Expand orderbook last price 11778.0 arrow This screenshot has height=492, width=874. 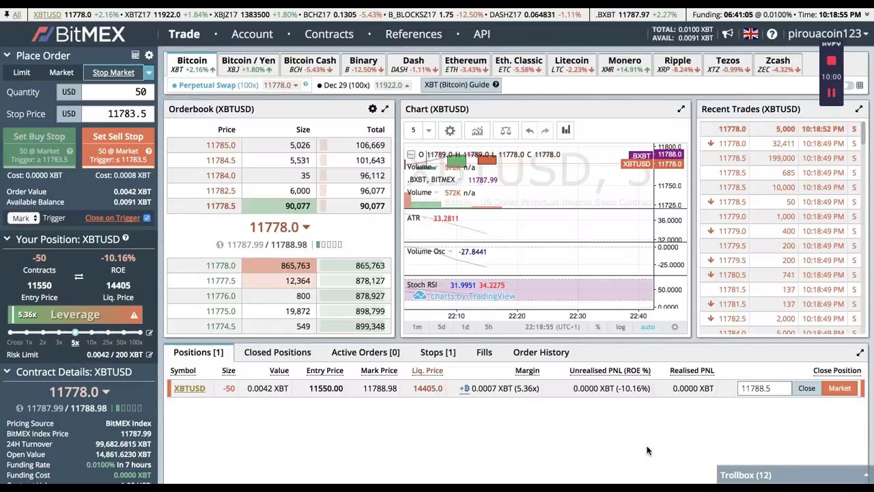[306, 227]
